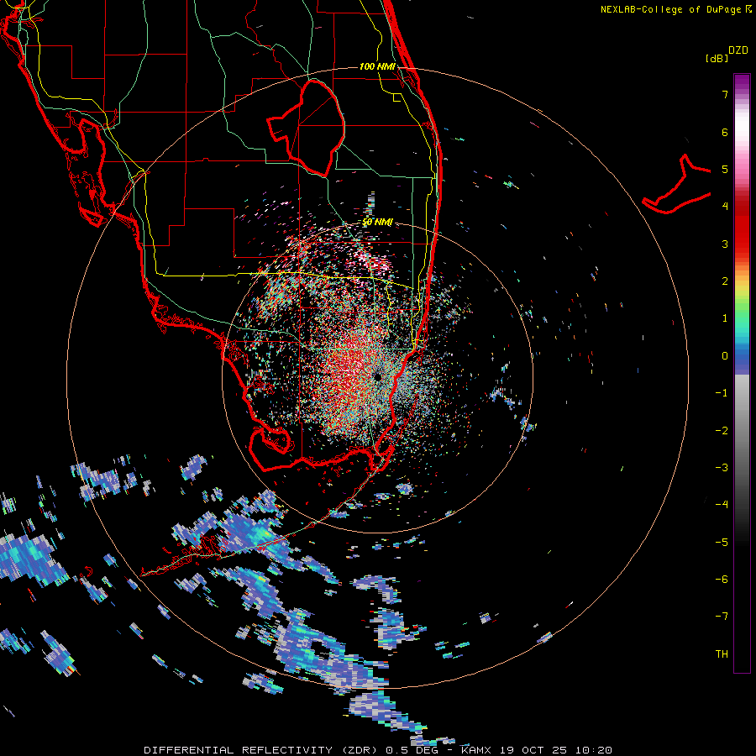Click the '0.5 DEG' elevation text
Screen dimensions: 756x756
412,750
